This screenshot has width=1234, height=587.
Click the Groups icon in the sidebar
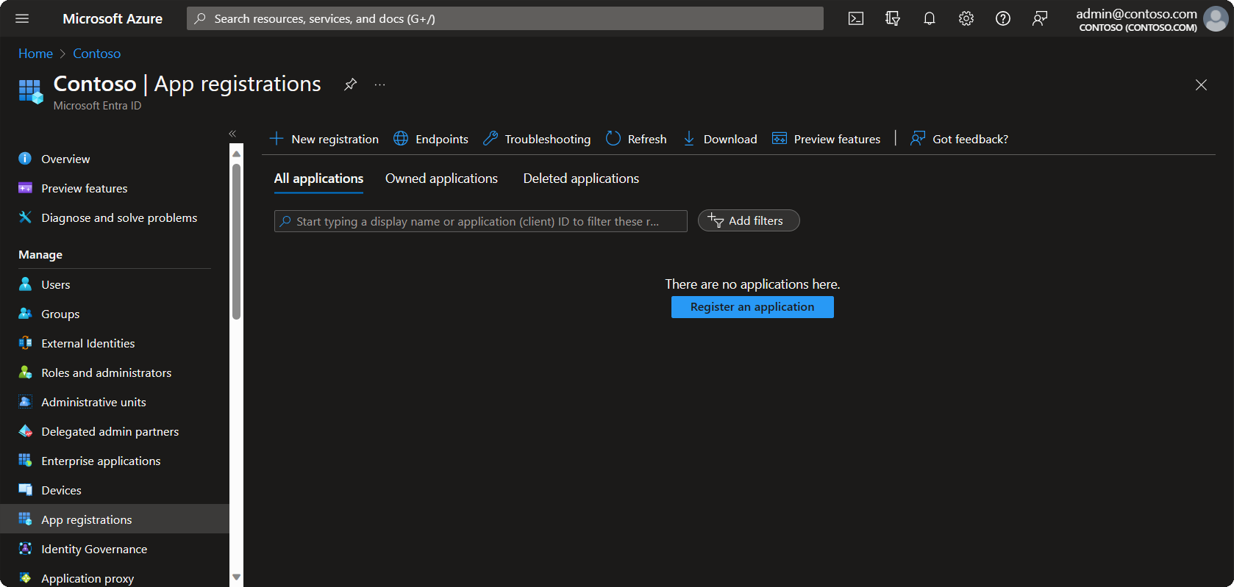click(x=25, y=314)
